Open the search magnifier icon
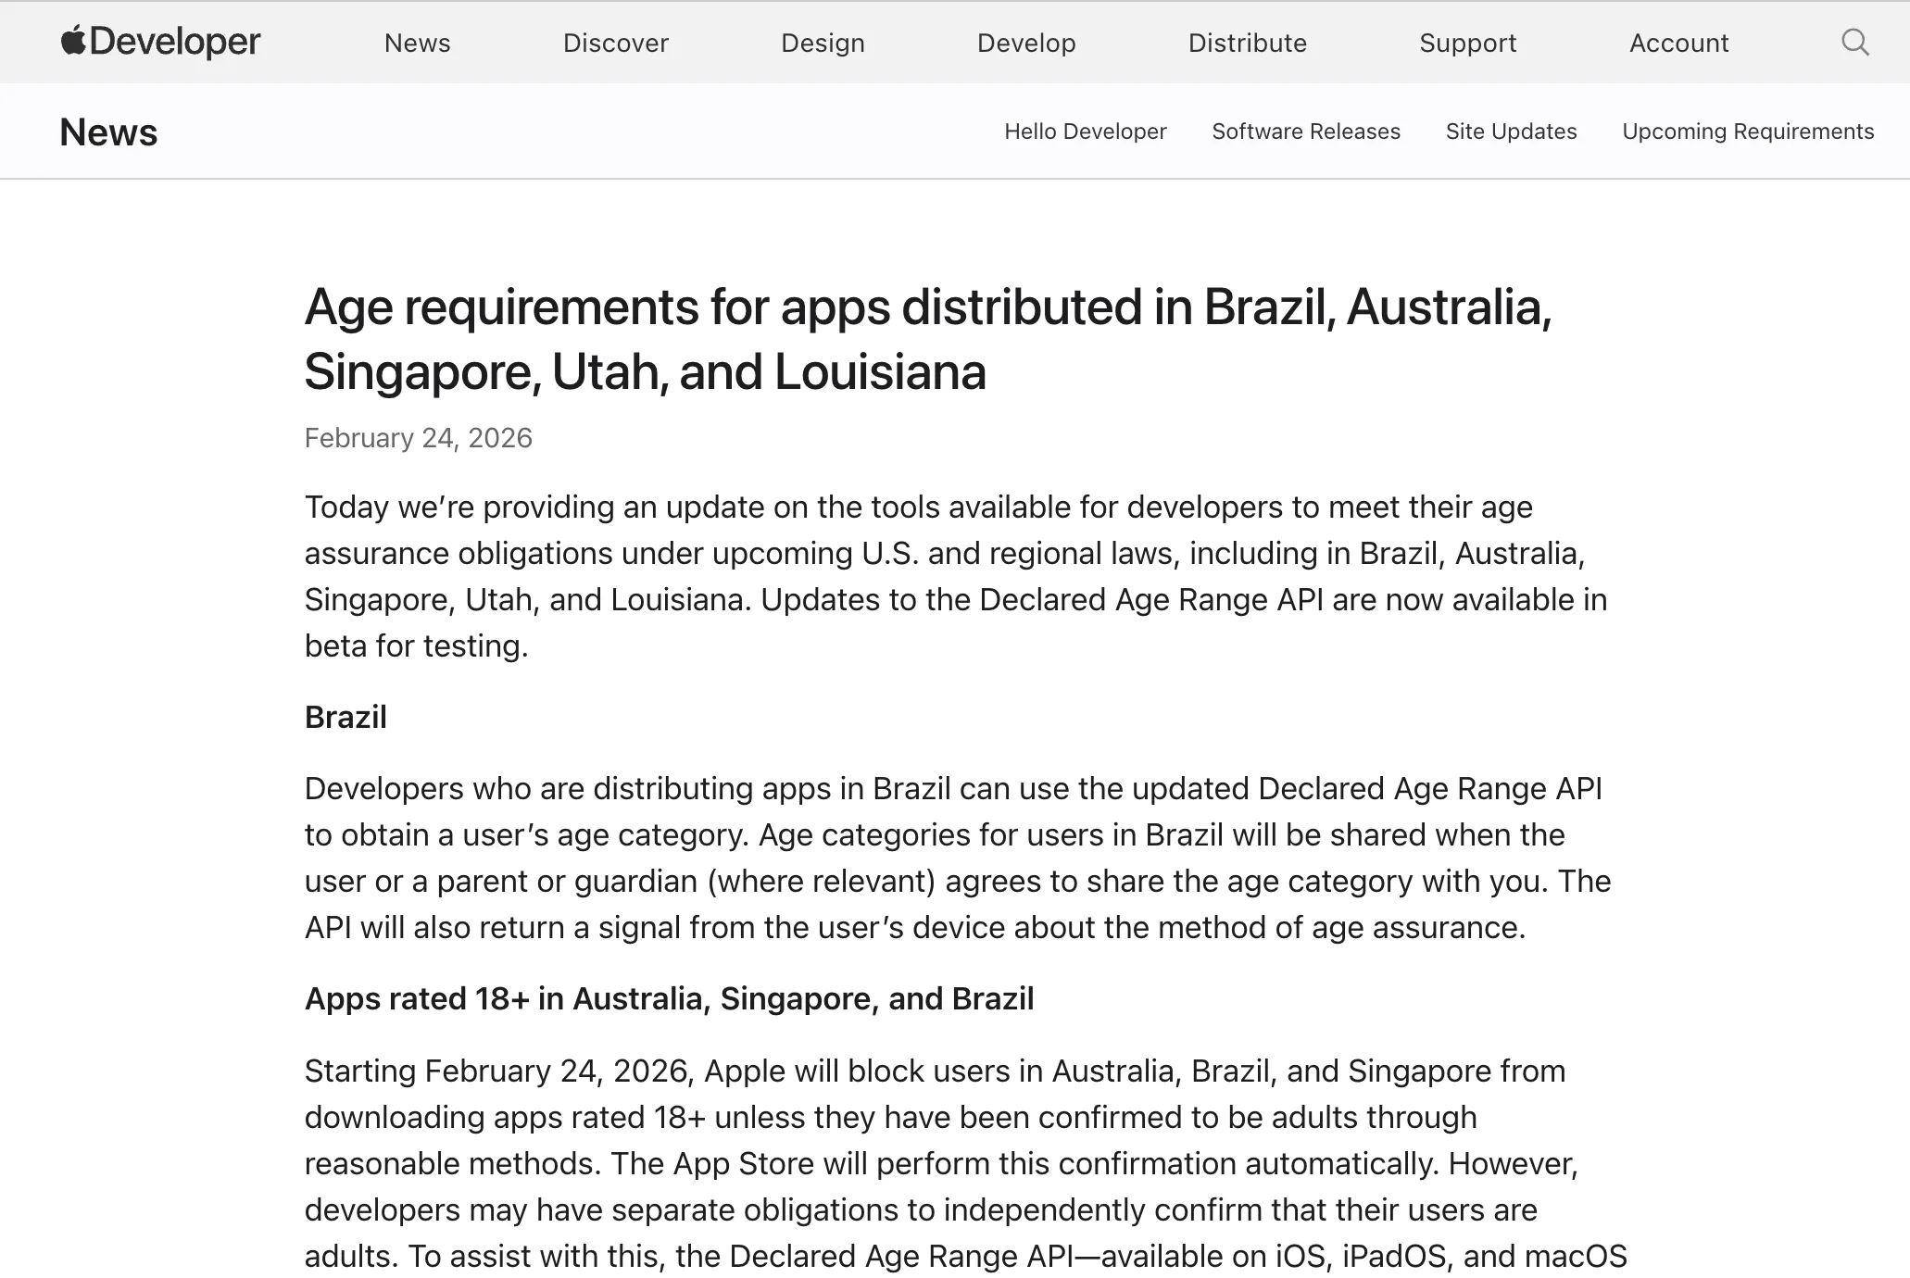1910x1278 pixels. (x=1854, y=43)
